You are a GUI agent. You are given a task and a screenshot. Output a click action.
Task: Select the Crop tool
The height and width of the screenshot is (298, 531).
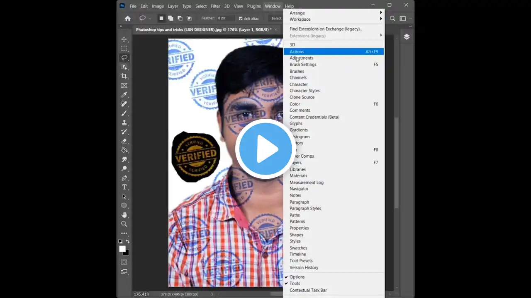click(124, 76)
